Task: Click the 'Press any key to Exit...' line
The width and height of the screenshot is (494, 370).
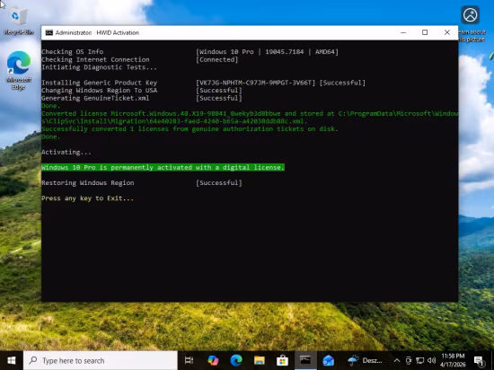Action: coord(88,198)
